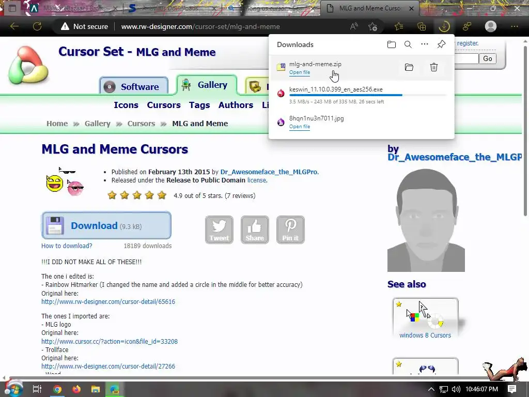Click the Home breadcrumb
This screenshot has width=529, height=397.
57,124
